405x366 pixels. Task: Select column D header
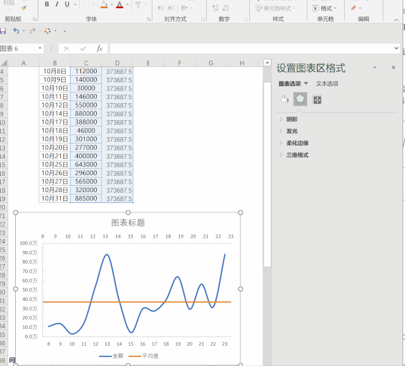click(x=117, y=63)
